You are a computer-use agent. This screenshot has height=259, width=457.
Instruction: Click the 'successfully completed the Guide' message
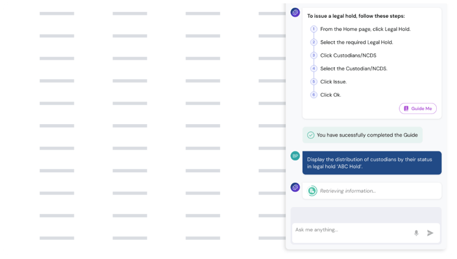(x=367, y=135)
